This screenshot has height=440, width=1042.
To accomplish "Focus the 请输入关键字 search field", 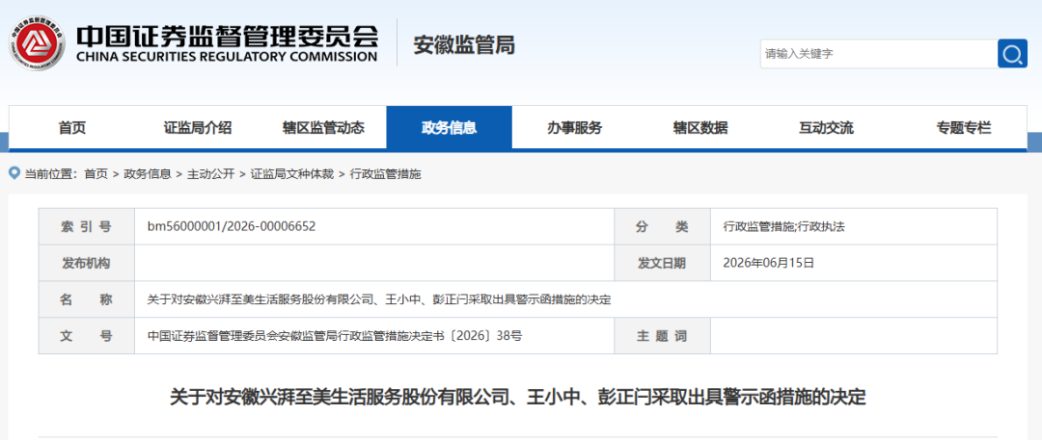I will [x=879, y=54].
